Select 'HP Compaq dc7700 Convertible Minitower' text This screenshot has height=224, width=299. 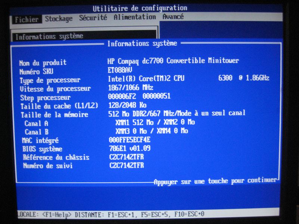pyautogui.click(x=173, y=61)
